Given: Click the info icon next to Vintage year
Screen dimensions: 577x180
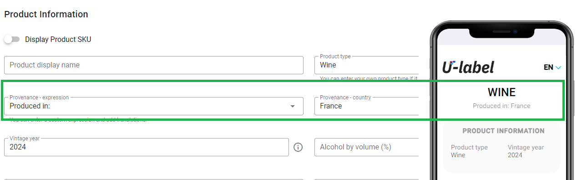Looking at the screenshot, I should pyautogui.click(x=298, y=147).
